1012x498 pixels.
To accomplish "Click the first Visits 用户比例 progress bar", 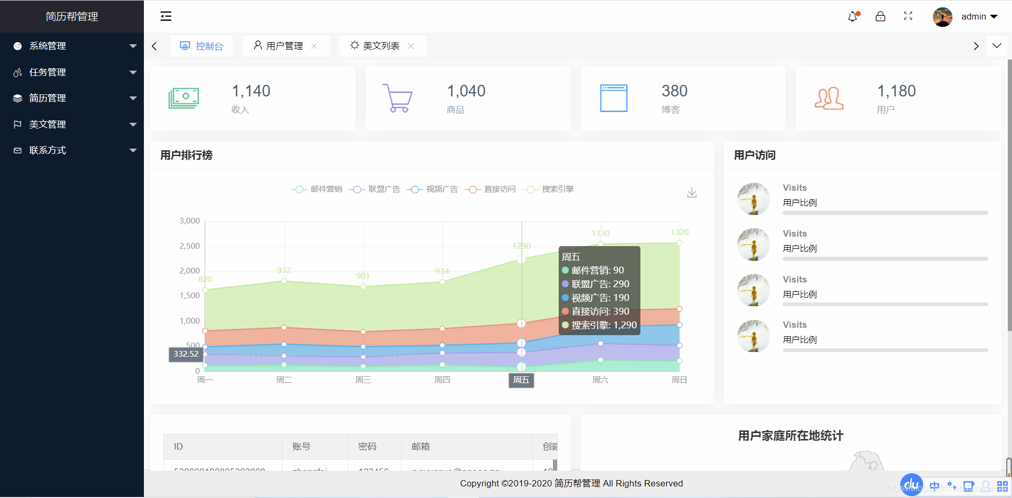I will 885,213.
